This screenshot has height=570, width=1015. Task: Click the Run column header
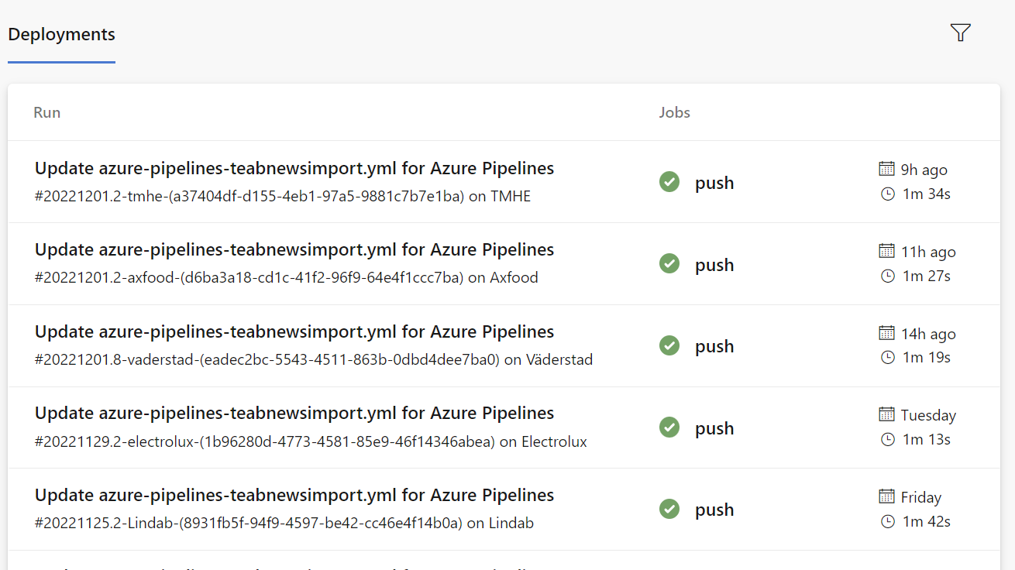tap(47, 112)
